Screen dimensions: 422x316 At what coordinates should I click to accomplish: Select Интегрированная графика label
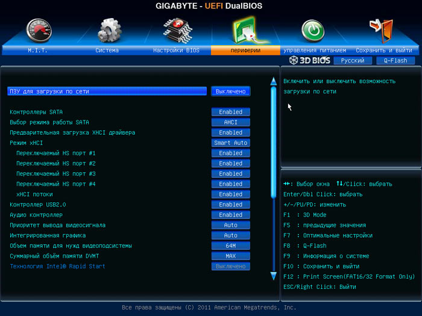48,236
